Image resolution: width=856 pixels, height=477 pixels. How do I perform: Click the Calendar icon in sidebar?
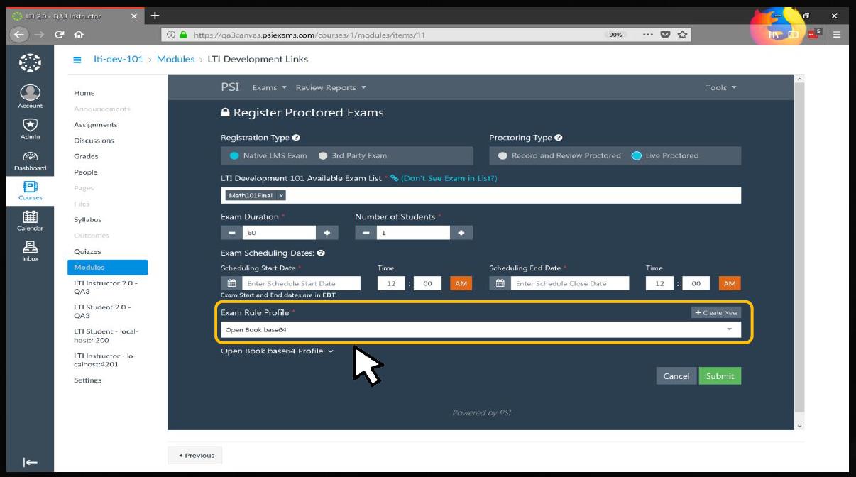coord(30,218)
